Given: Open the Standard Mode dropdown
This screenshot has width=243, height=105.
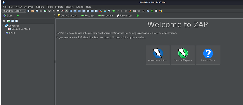Looking at the screenshot, I should tap(14, 11).
